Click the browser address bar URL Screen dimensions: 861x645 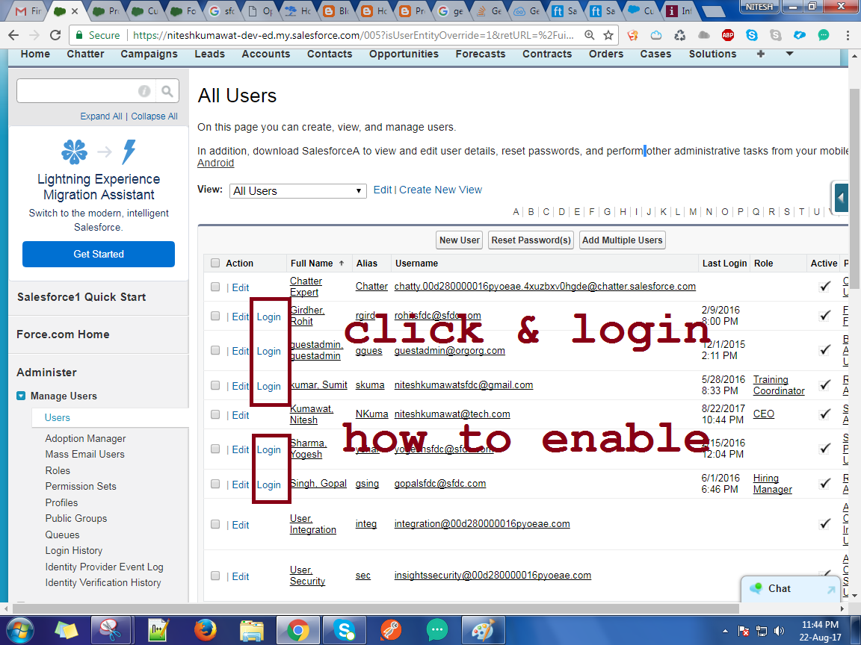(353, 35)
